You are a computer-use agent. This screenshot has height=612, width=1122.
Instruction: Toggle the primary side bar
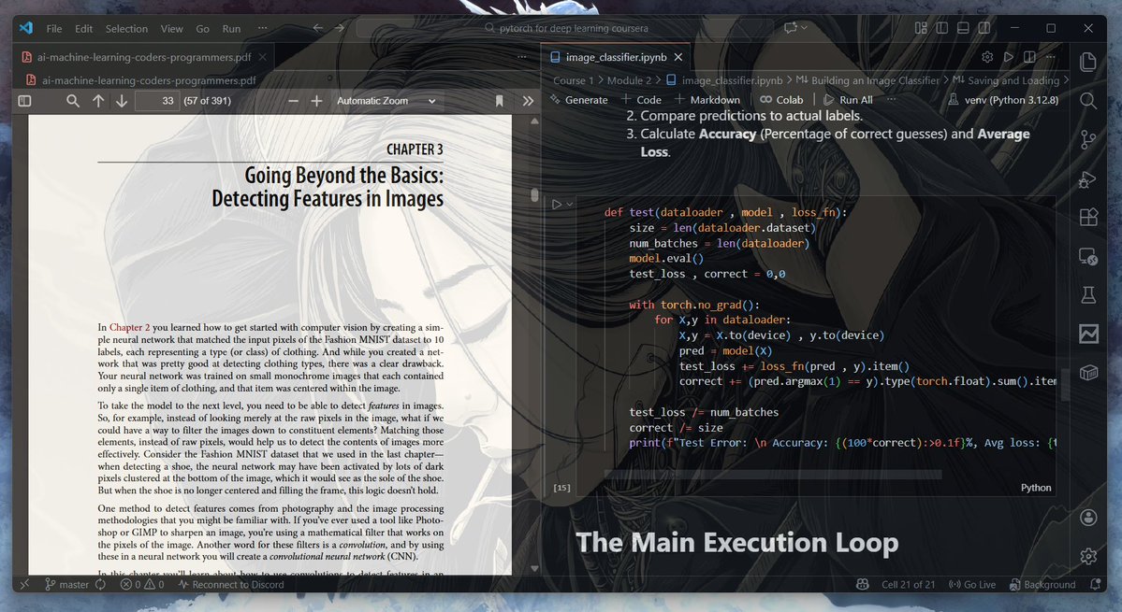tap(941, 28)
